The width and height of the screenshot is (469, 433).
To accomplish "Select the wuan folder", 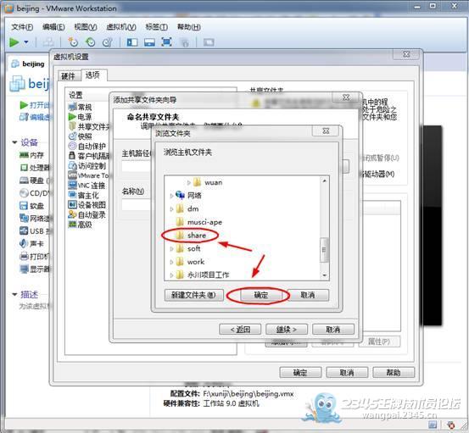I will (x=208, y=182).
